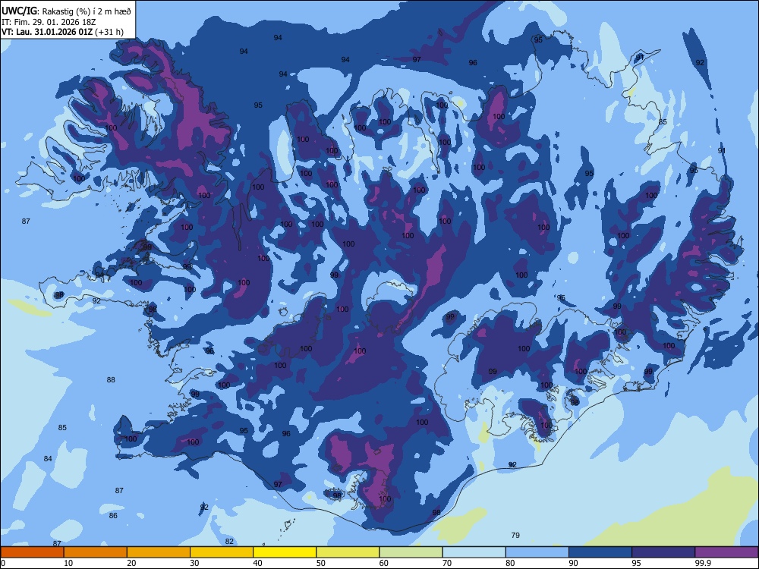Click the legend tick label "40"
This screenshot has height=569, width=759.
coord(257,563)
